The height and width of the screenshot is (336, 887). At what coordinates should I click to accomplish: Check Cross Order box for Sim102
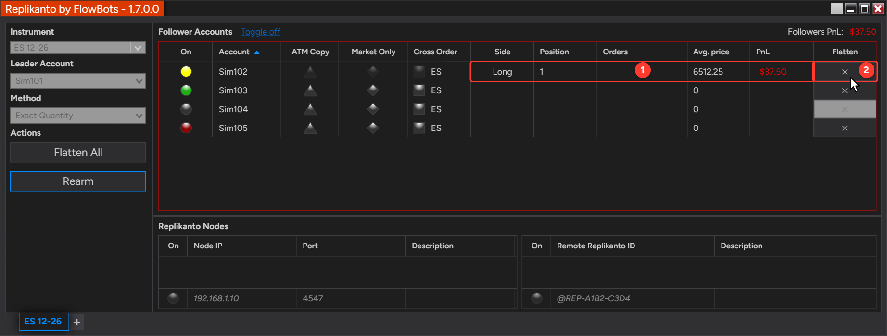pos(419,72)
